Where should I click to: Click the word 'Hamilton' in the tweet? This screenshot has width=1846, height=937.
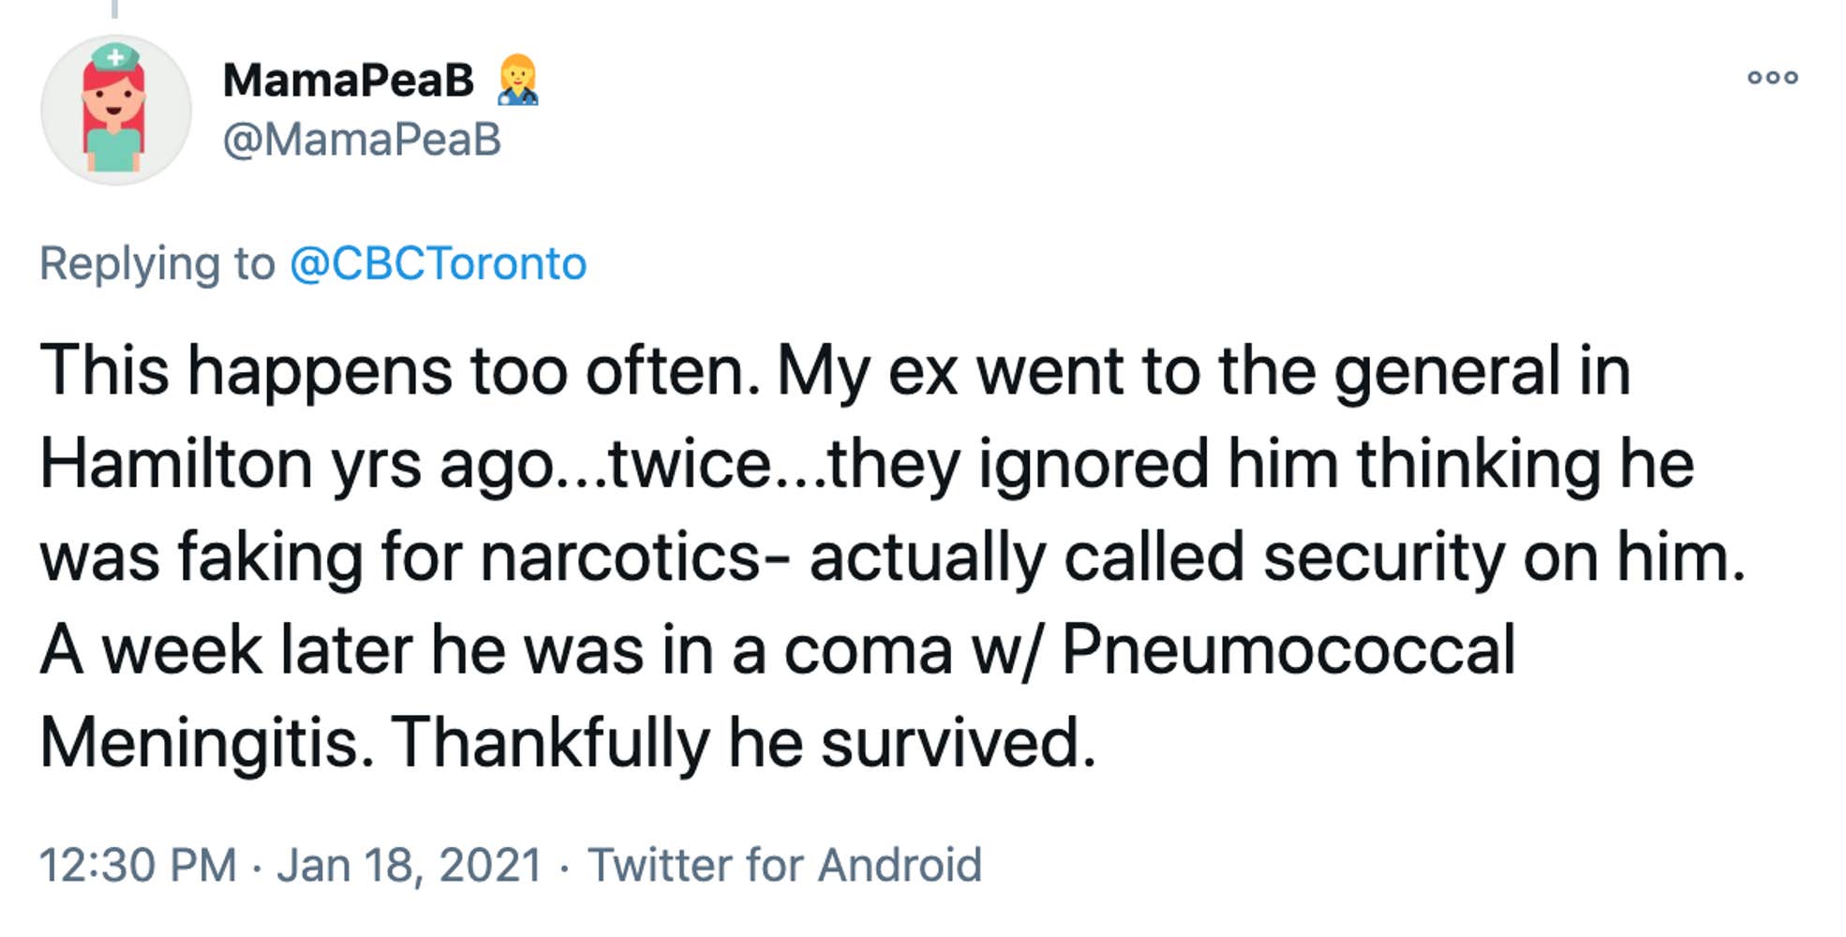[x=176, y=463]
